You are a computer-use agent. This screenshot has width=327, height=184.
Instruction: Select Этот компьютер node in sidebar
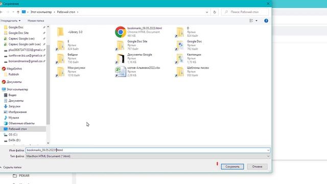coord(17,89)
